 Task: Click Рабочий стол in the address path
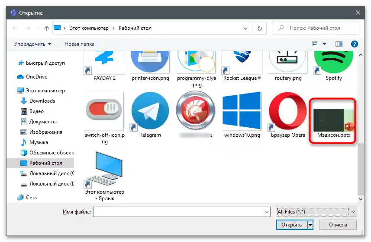tap(135, 28)
